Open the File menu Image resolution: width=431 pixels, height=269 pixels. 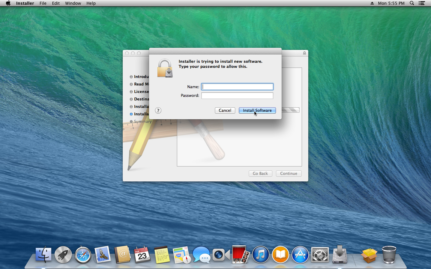[x=43, y=3]
